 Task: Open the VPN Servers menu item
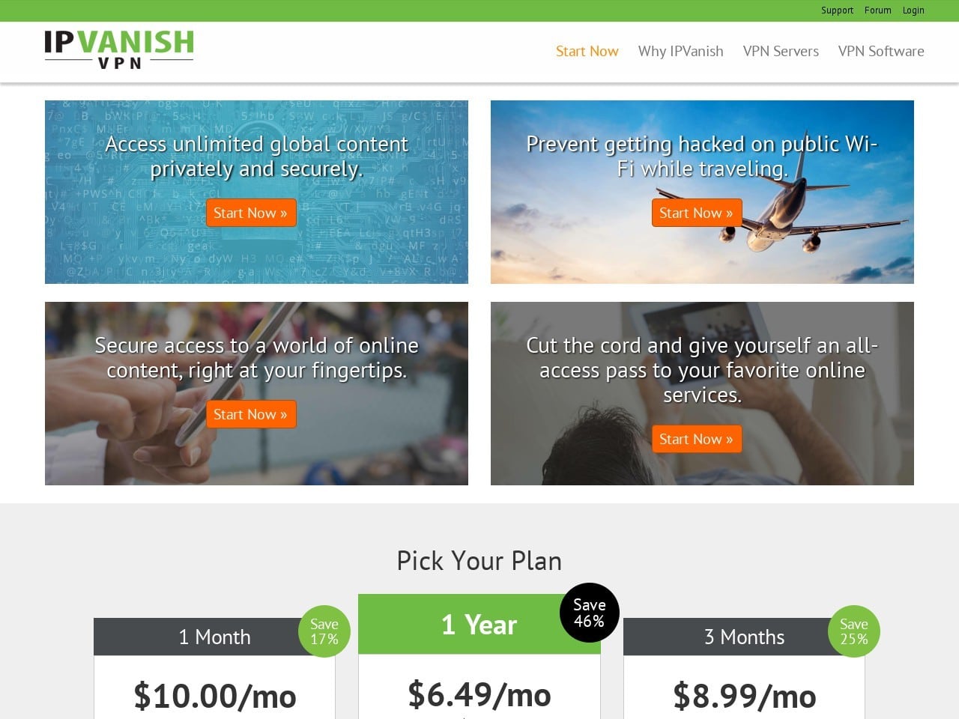781,51
